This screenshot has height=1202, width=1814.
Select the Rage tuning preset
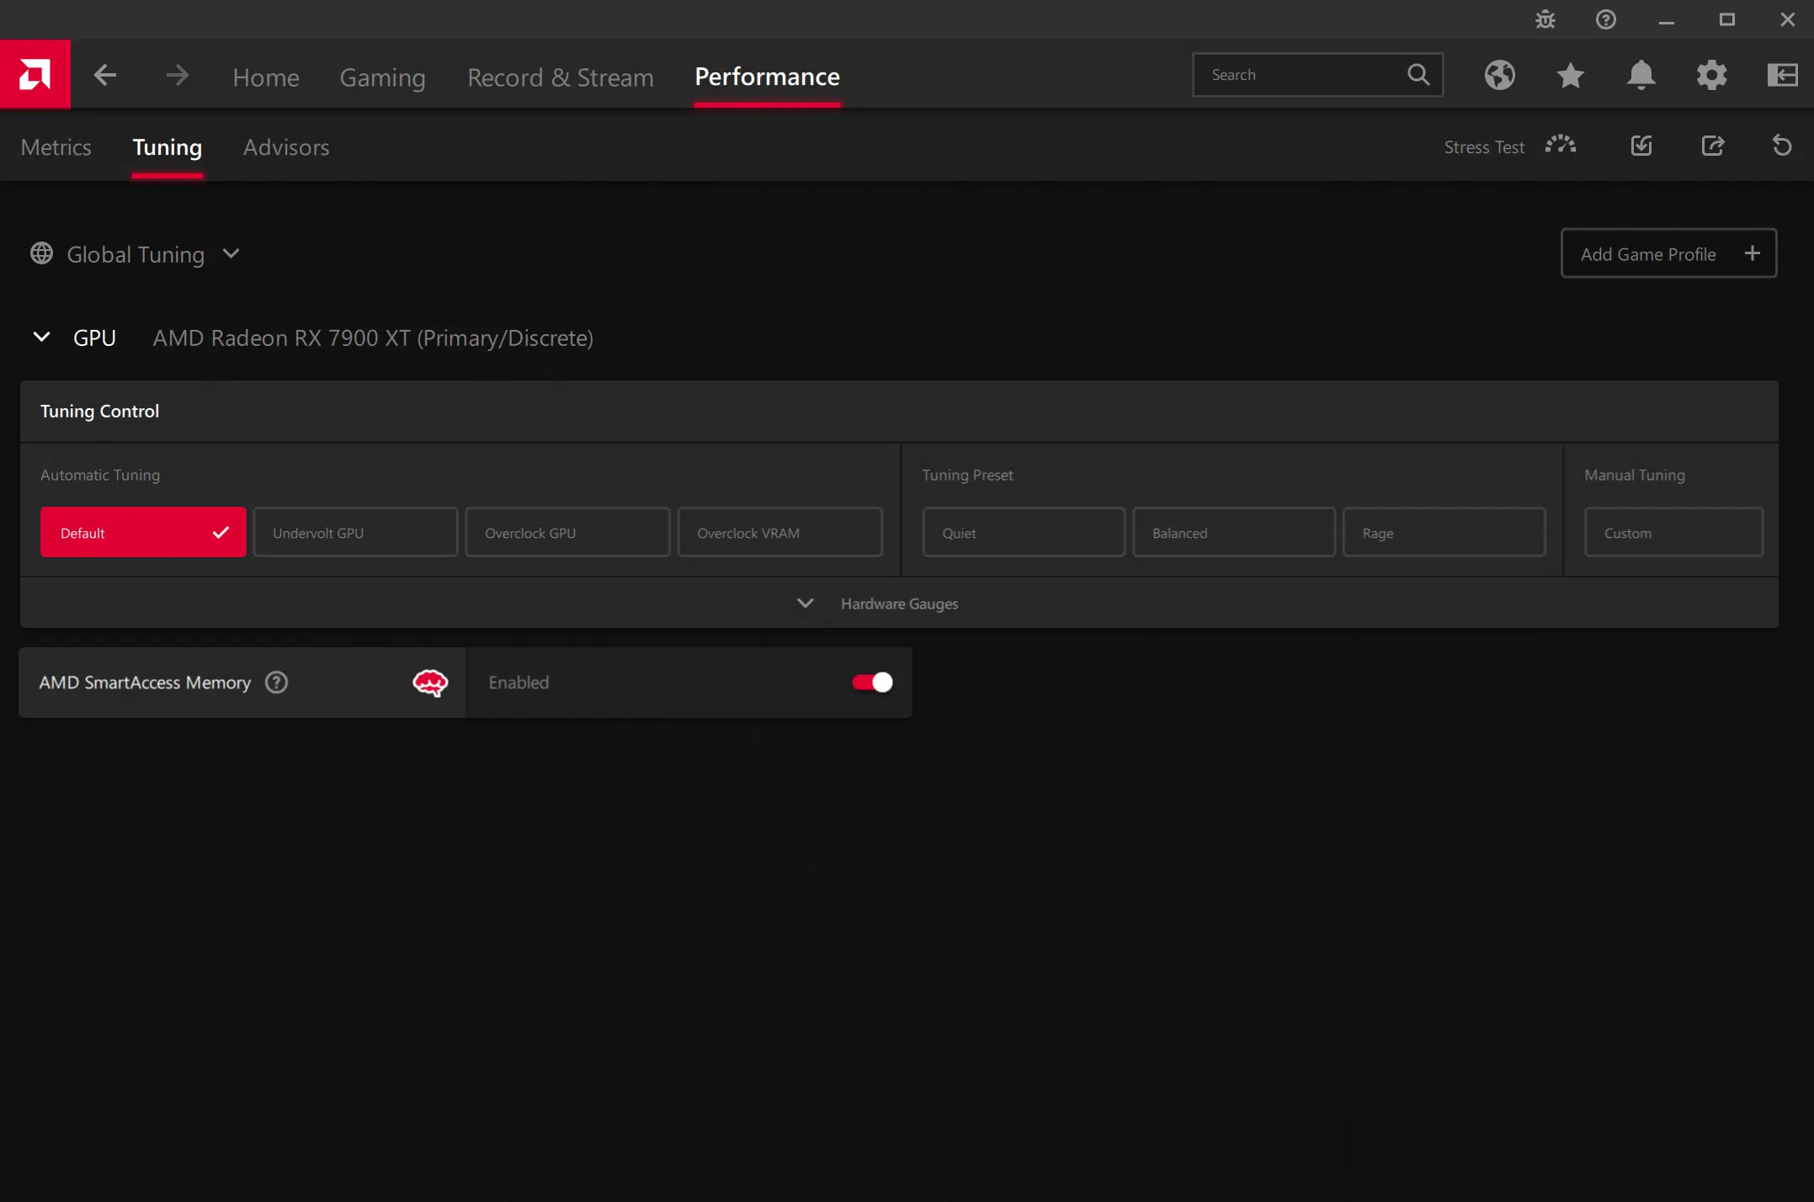pos(1444,533)
